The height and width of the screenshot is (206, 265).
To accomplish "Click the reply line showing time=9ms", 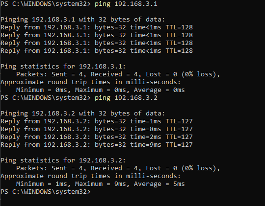I will point(97,145).
